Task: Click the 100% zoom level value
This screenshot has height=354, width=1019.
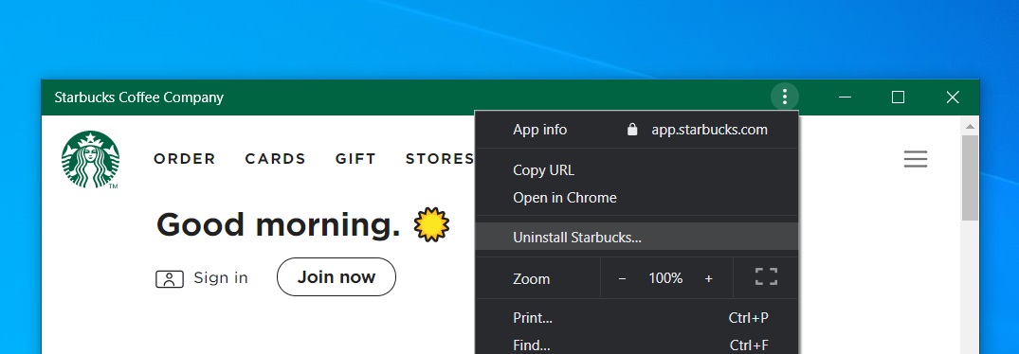Action: (x=665, y=278)
